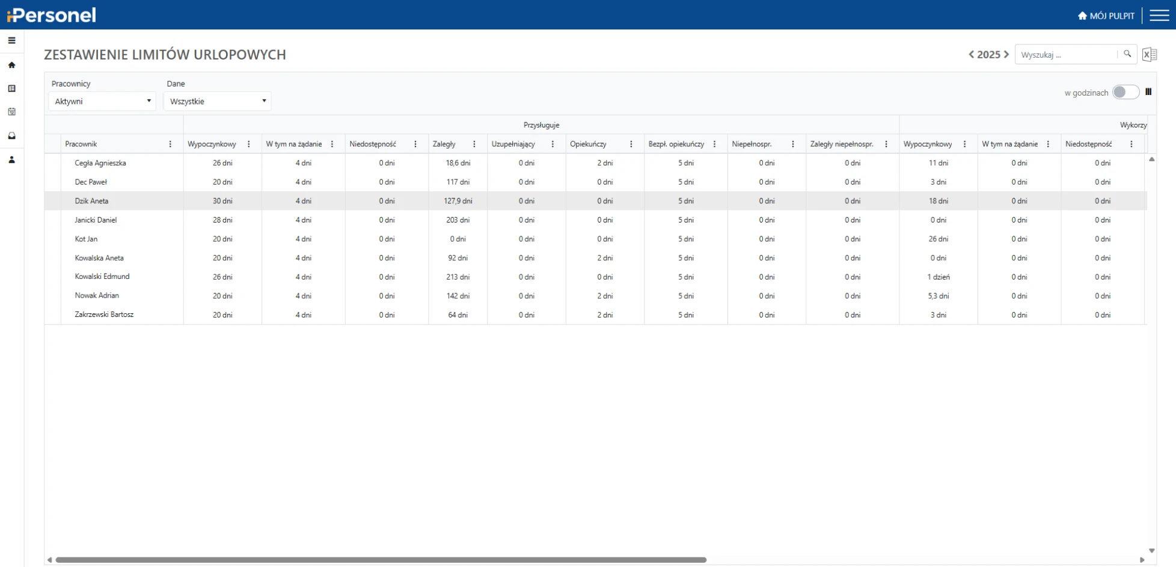Click the search magnifier icon
The width and height of the screenshot is (1176, 567).
(x=1127, y=54)
